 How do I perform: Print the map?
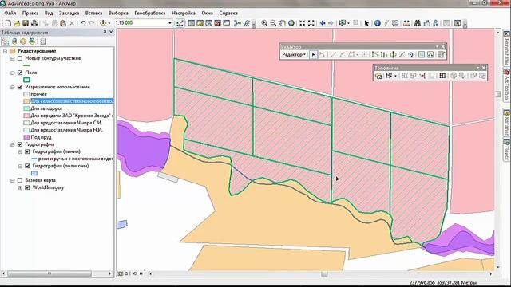[x=34, y=23]
